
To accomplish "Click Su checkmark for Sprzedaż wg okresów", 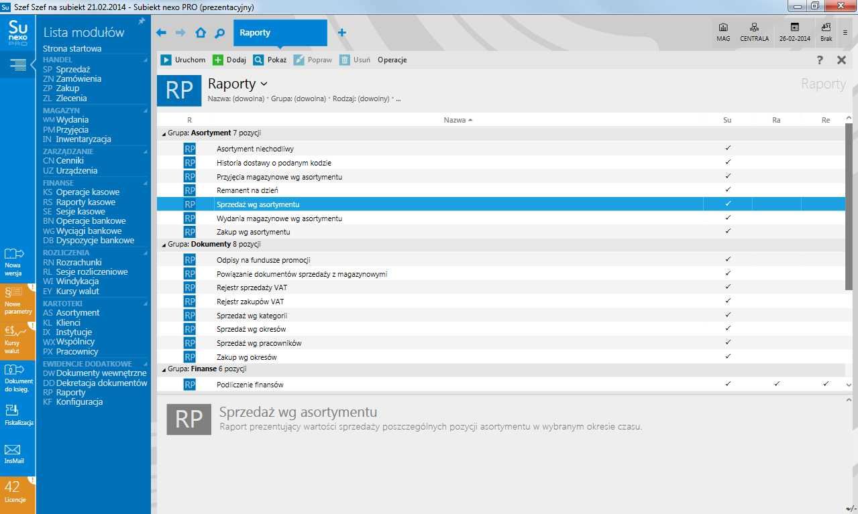I will tap(728, 328).
